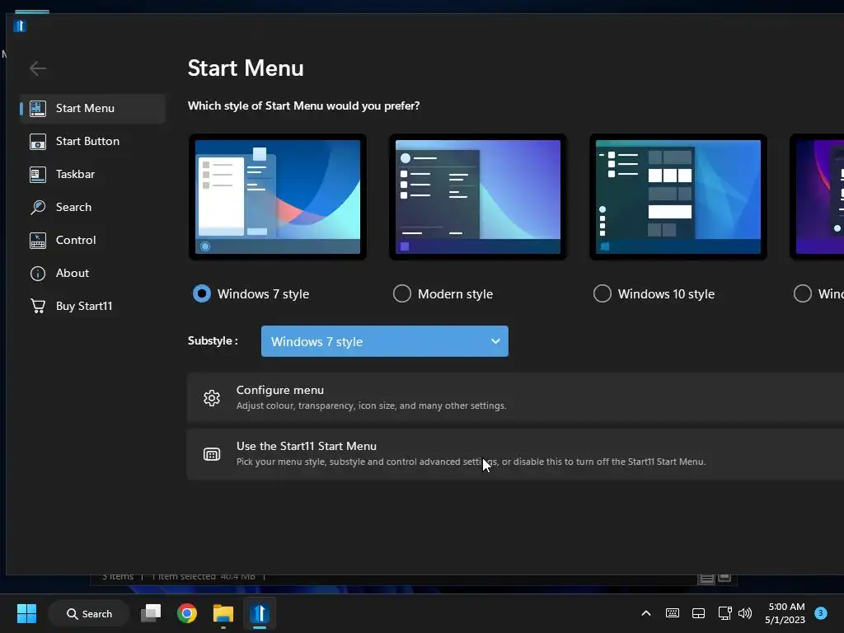Switch to the Start Button section

tap(92, 142)
